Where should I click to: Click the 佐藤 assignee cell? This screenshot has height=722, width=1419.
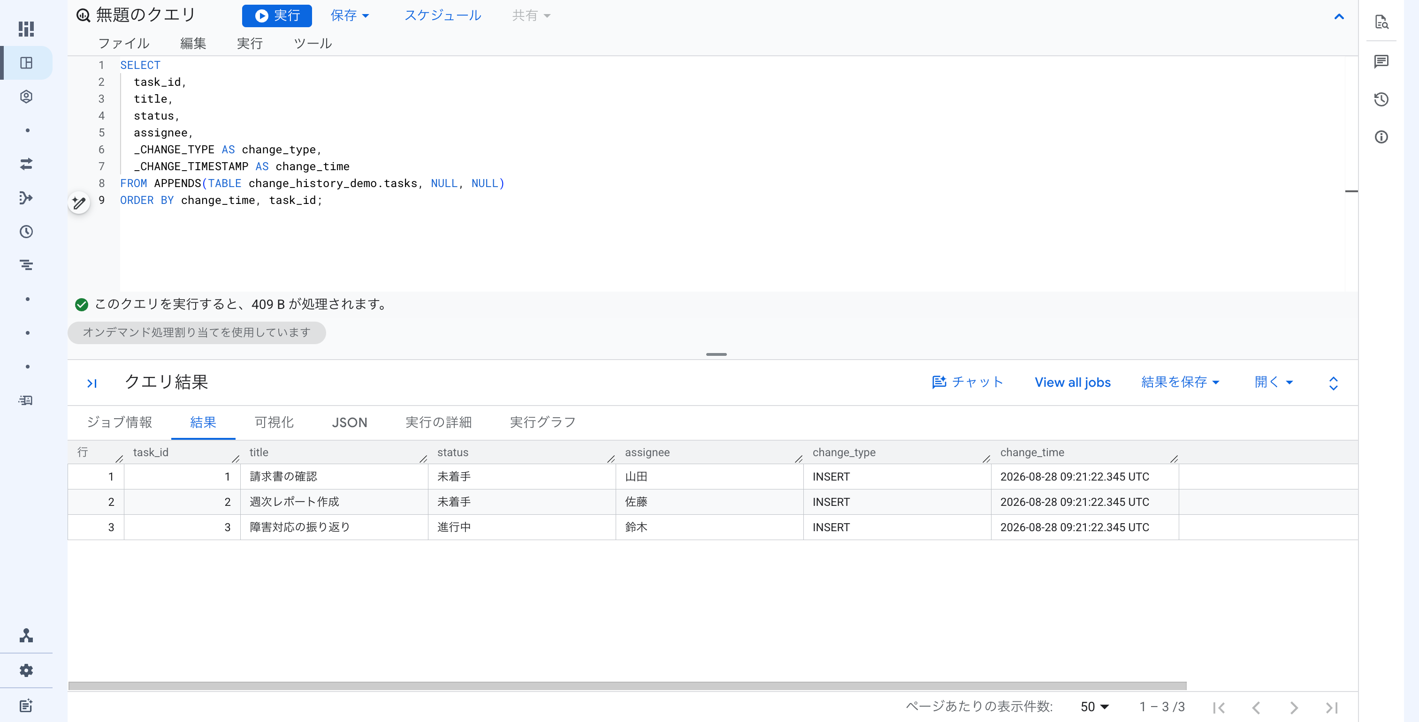709,502
